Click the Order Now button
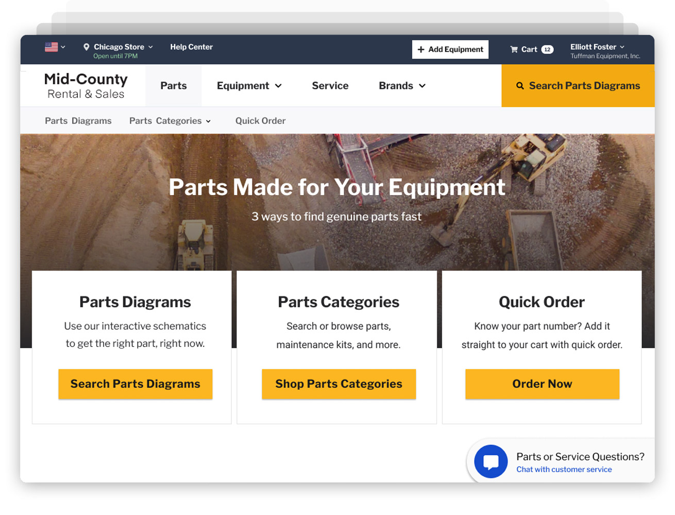The width and height of the screenshot is (675, 515). 542,384
